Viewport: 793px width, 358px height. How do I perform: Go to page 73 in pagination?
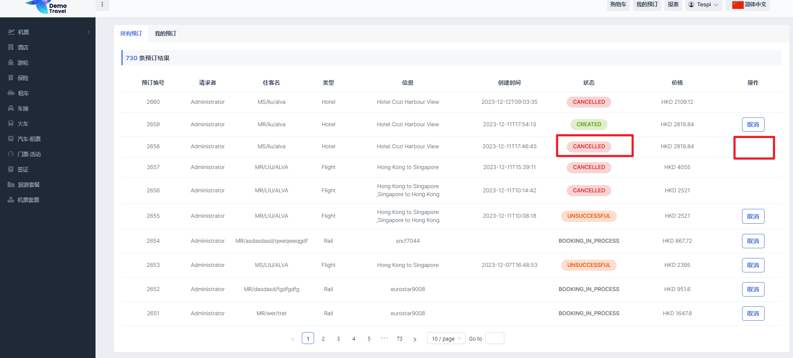399,339
